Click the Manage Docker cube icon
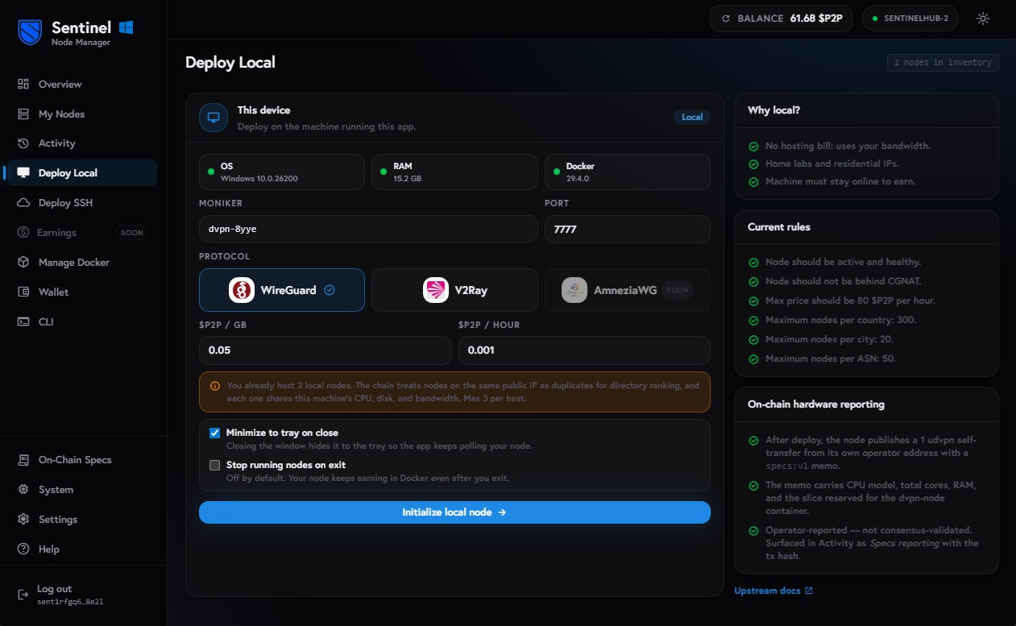The height and width of the screenshot is (626, 1016). 23,263
